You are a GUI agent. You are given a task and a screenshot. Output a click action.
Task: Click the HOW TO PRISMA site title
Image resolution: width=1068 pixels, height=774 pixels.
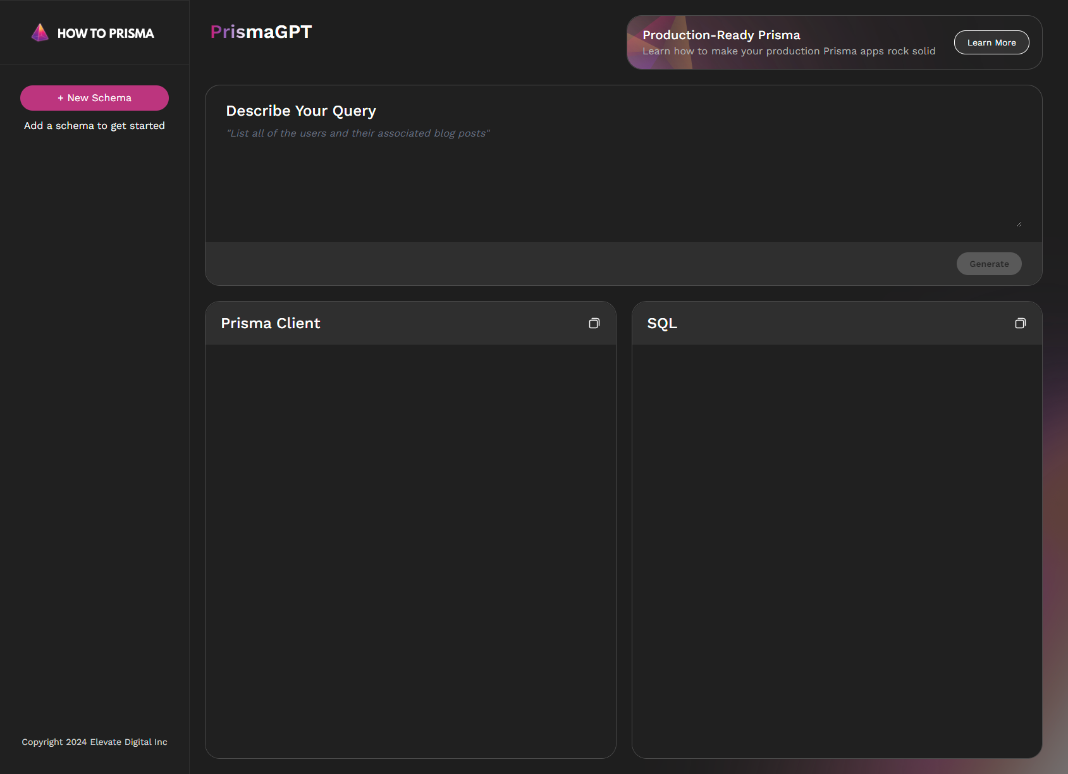coord(106,34)
